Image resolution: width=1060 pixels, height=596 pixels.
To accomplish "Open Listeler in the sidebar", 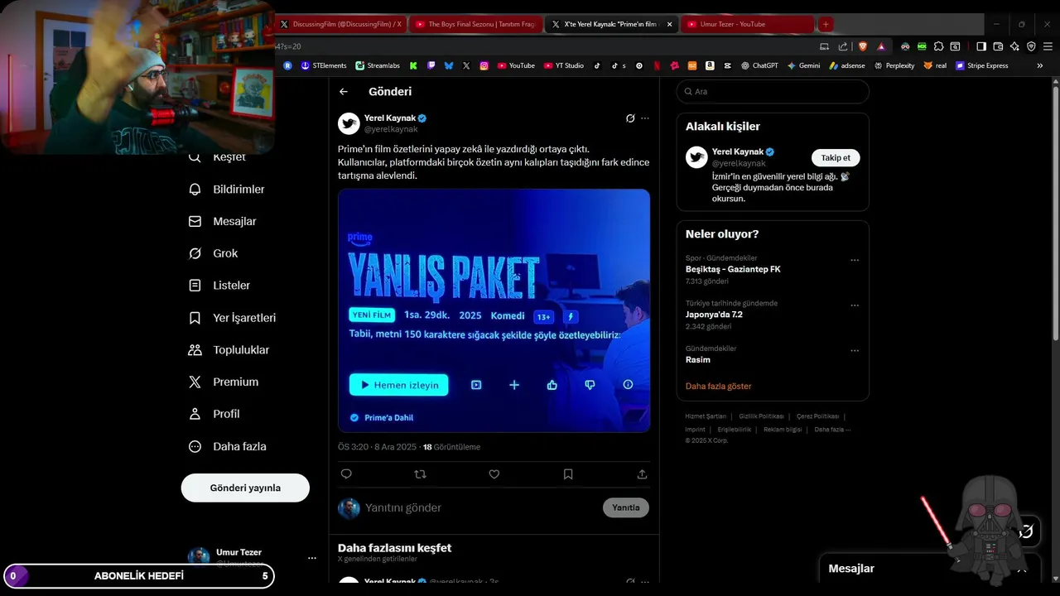I will [x=220, y=286].
